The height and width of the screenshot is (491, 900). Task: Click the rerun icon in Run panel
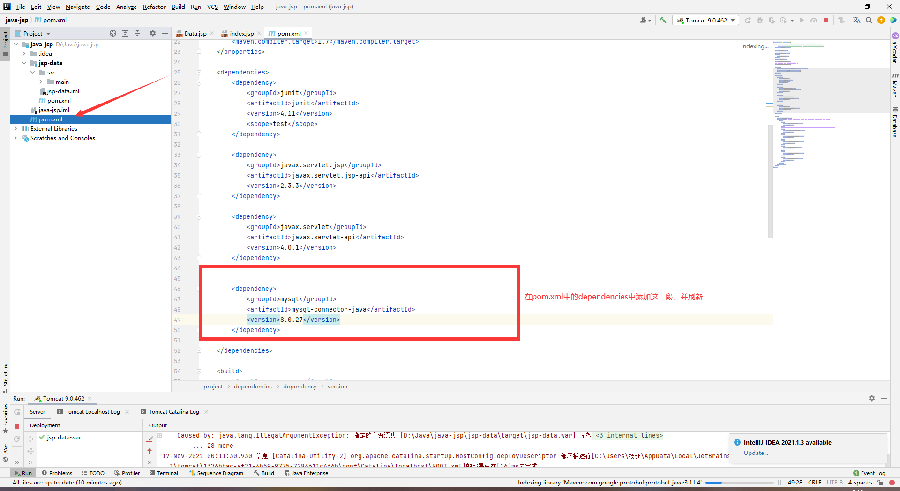17,412
